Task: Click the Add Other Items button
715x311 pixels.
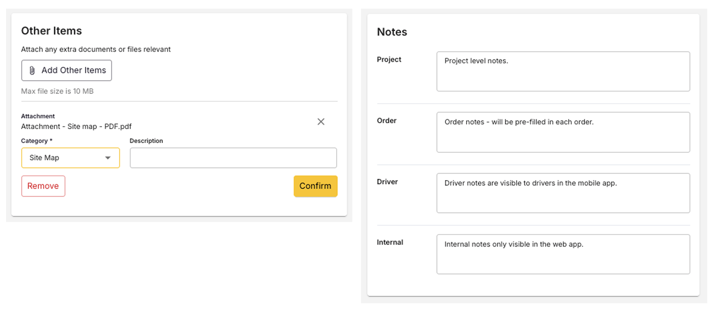Action: pyautogui.click(x=67, y=70)
